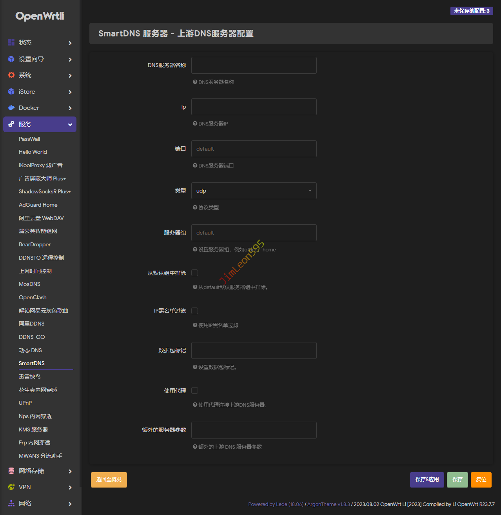Click the 状态 dashboard icon in sidebar
The image size is (501, 515).
tap(11, 42)
